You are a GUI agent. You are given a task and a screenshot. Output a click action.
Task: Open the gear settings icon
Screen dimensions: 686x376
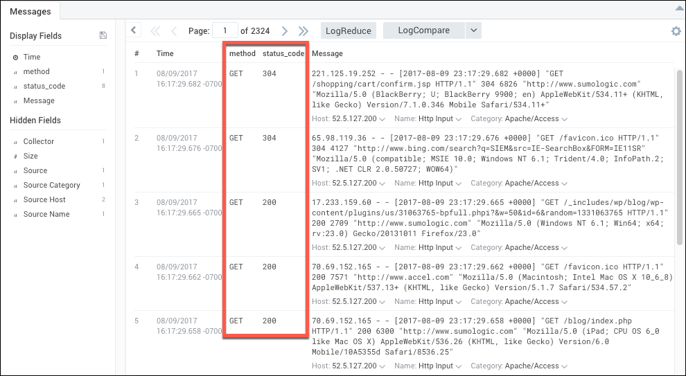(x=676, y=31)
